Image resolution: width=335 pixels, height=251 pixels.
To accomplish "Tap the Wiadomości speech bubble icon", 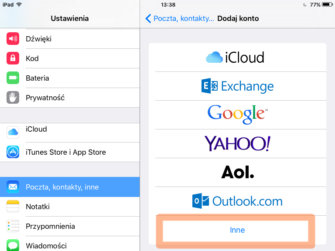I will coord(13,245).
